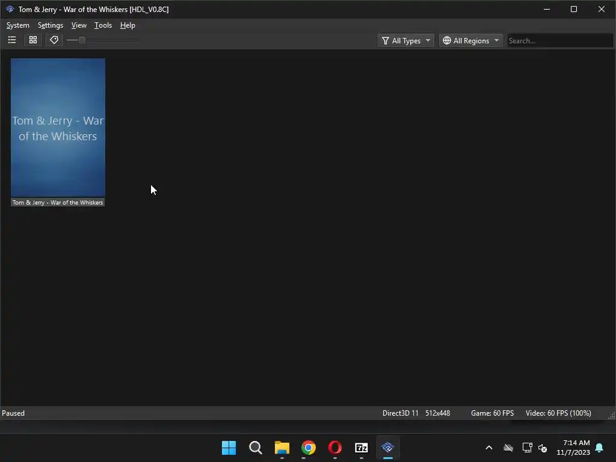This screenshot has width=616, height=462.
Task: Click the Search input field
Action: [560, 40]
